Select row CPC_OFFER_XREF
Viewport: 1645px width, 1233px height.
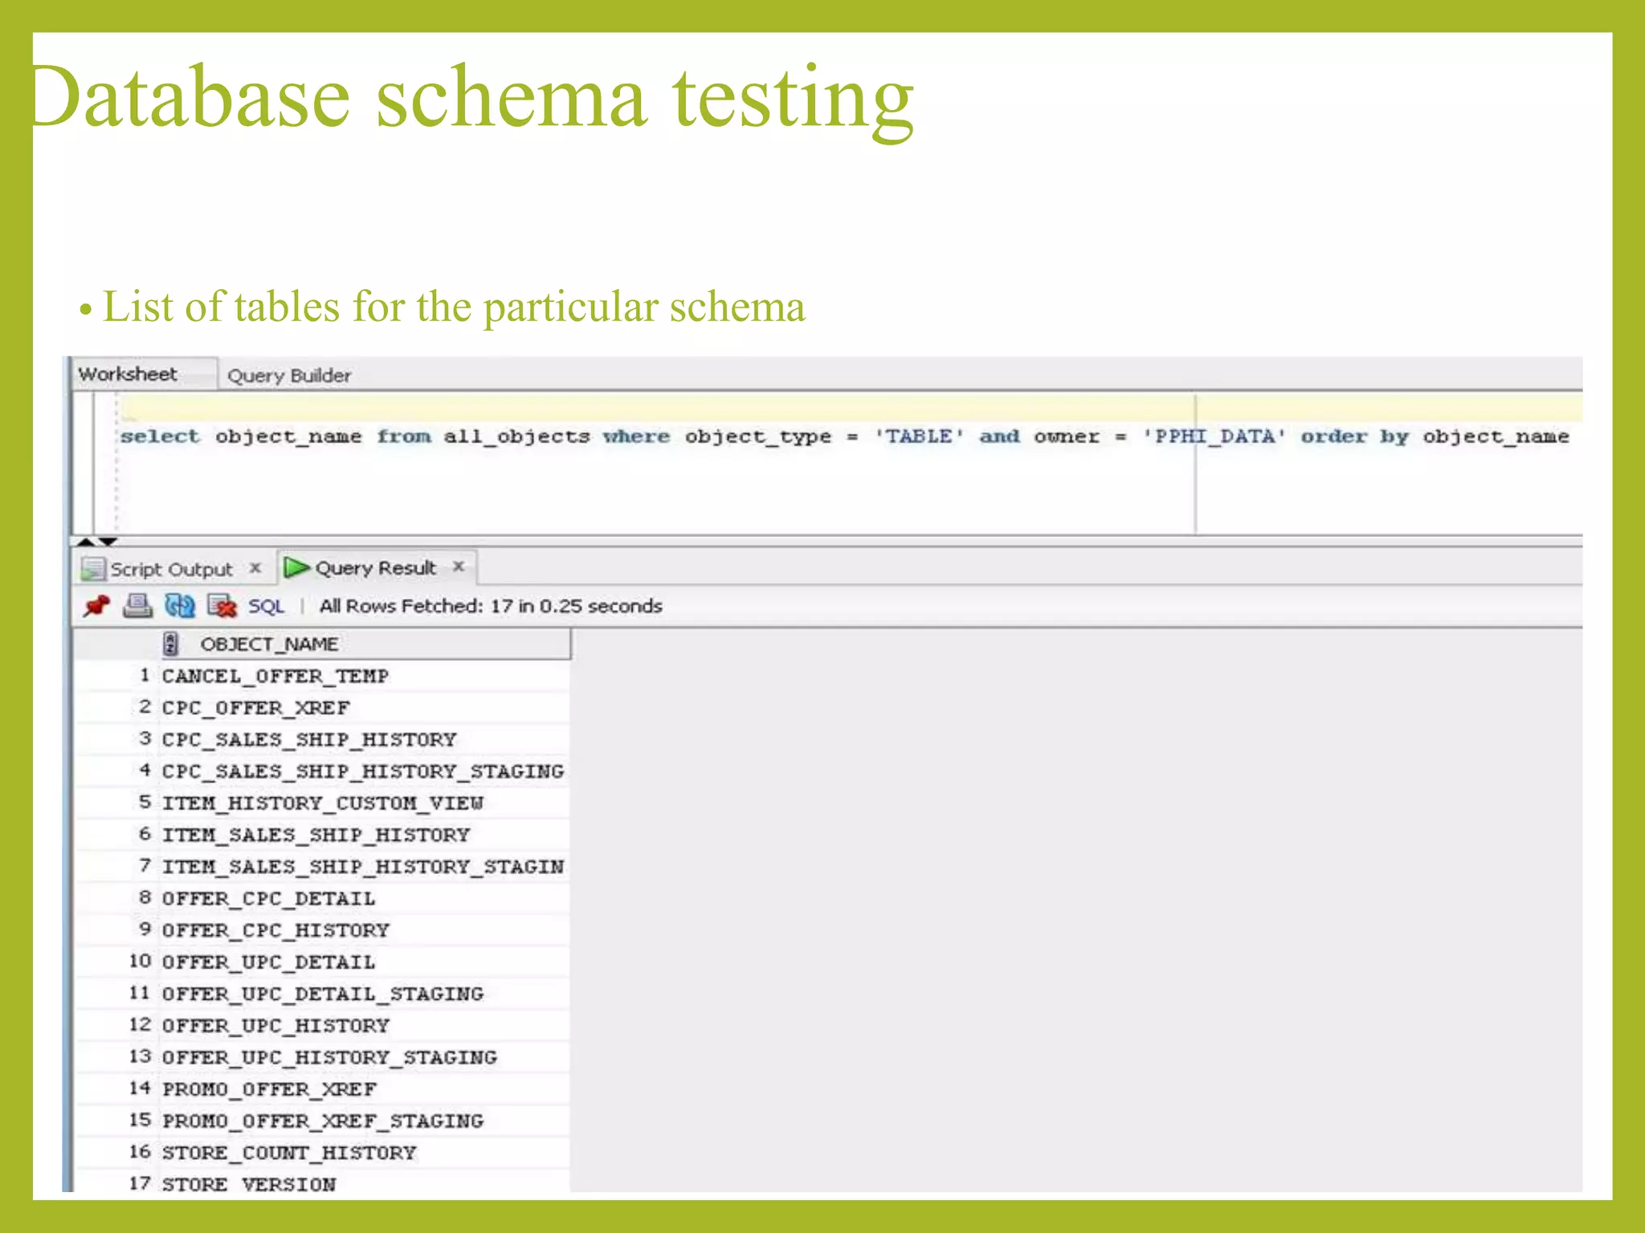(x=323, y=708)
